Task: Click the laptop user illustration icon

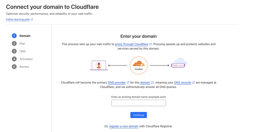Action: (99, 65)
